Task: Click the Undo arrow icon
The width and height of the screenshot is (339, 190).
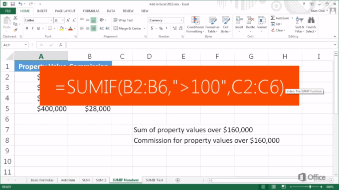Action: tap(20, 3)
